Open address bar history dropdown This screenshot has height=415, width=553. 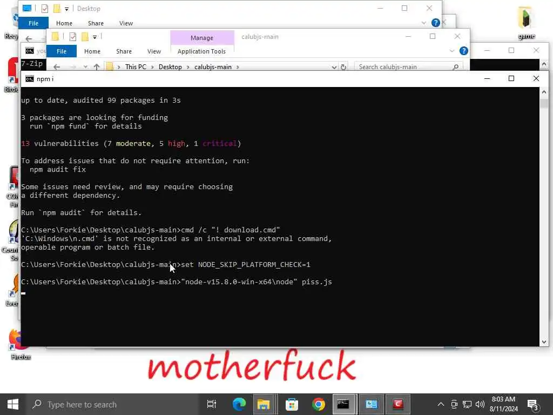334,66
